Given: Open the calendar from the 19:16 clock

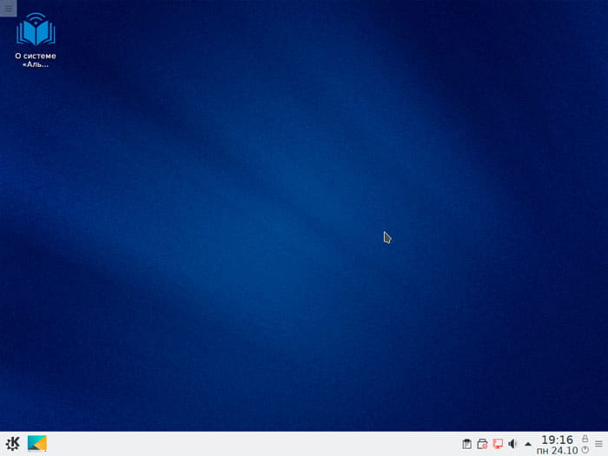Looking at the screenshot, I should (558, 445).
